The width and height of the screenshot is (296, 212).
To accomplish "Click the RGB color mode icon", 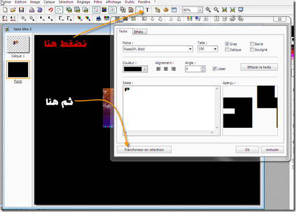I will pyautogui.click(x=104, y=10).
